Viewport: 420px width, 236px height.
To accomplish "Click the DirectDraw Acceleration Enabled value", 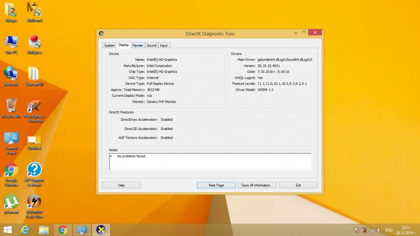I will point(167,119).
